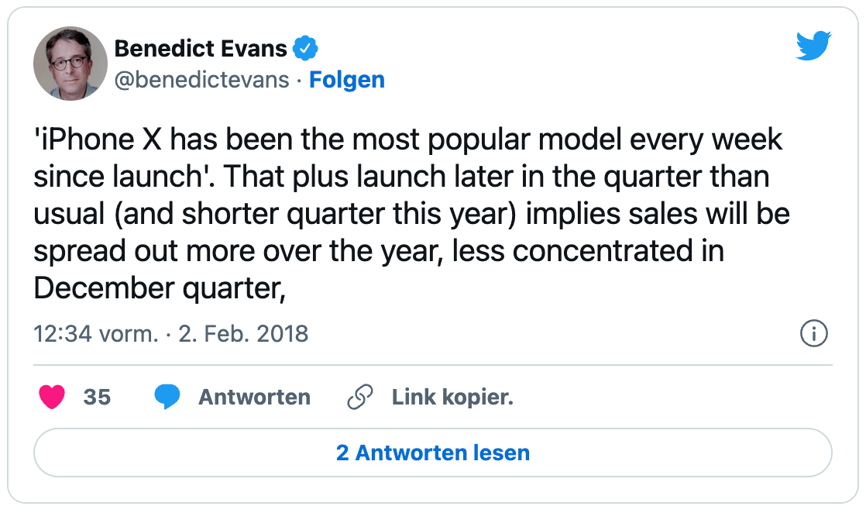
Task: Click the blue verified checkmark badge
Action: tap(305, 48)
